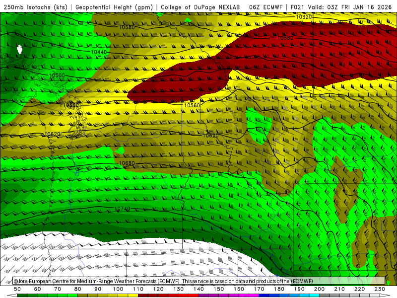This screenshot has width=397, height=298.
Task: Select the 10320 height contour label
Action: click(x=304, y=17)
